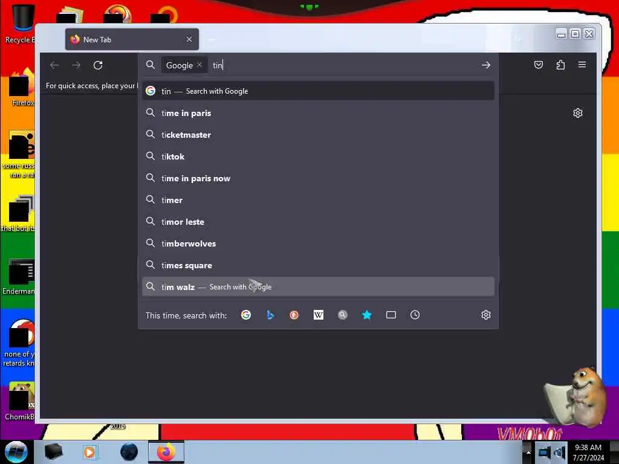Select the 'ticketmaster' suggestion

pos(318,135)
